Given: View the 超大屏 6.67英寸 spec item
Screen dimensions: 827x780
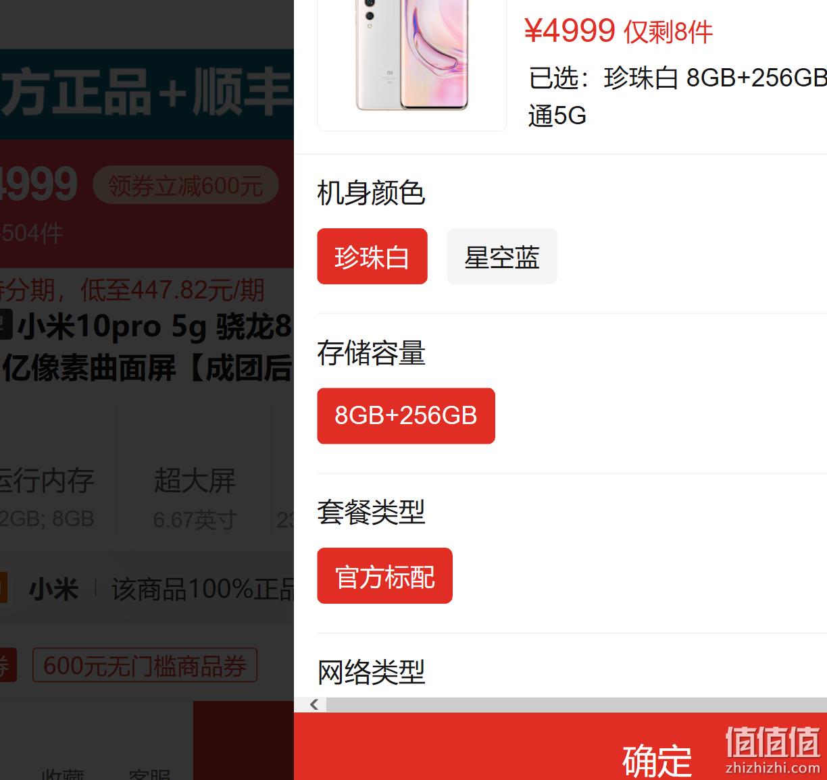Looking at the screenshot, I should click(195, 498).
